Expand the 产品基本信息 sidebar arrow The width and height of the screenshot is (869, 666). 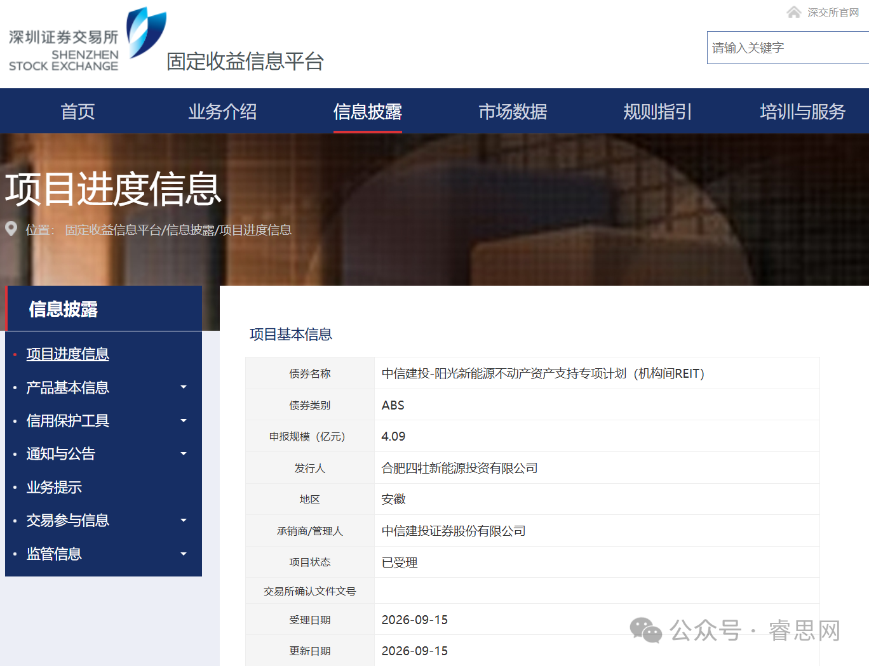(x=184, y=387)
